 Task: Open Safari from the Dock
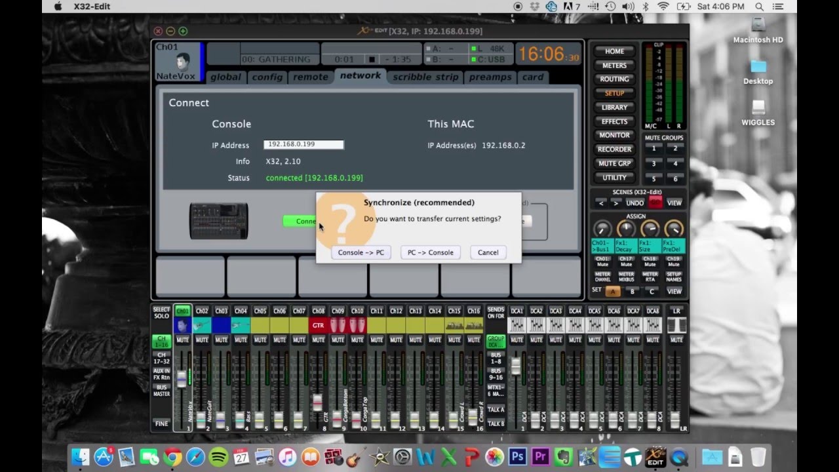(x=195, y=457)
